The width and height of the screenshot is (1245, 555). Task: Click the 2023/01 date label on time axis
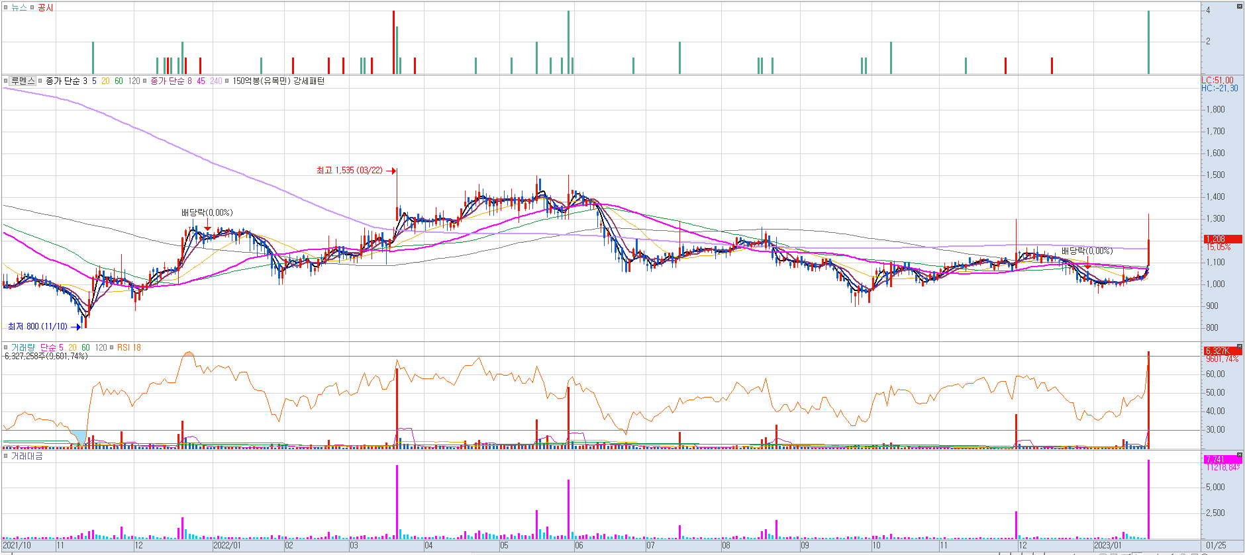point(1108,546)
